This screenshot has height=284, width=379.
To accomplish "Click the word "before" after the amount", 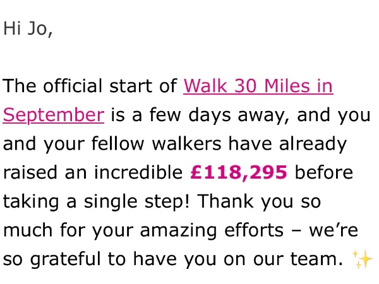I will pos(324,172).
